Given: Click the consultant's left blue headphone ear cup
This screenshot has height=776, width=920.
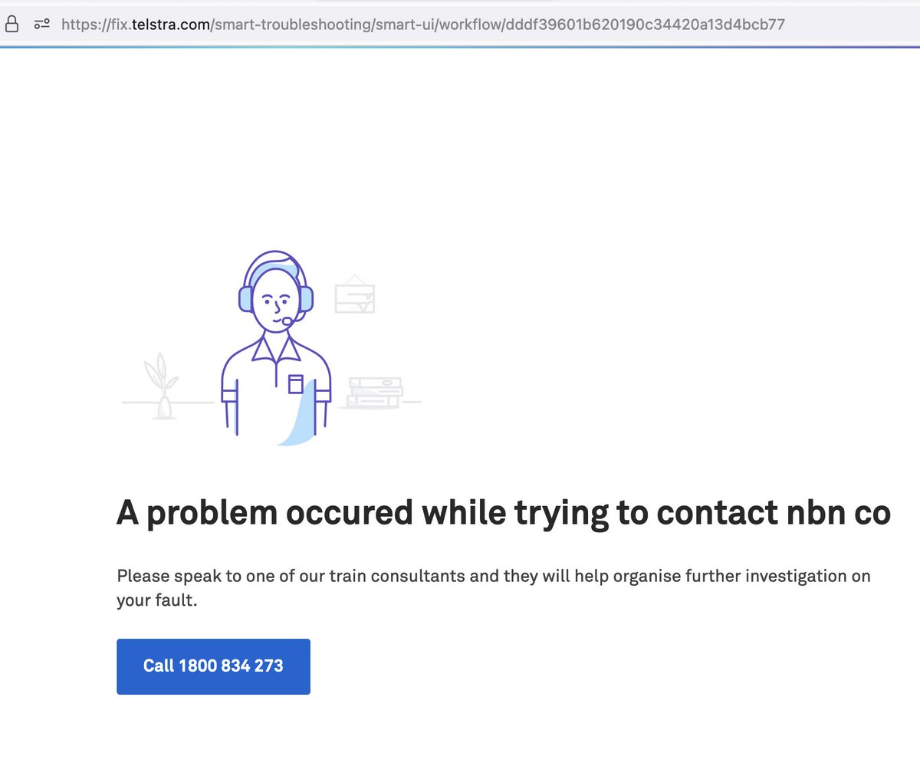Looking at the screenshot, I should pos(245,298).
